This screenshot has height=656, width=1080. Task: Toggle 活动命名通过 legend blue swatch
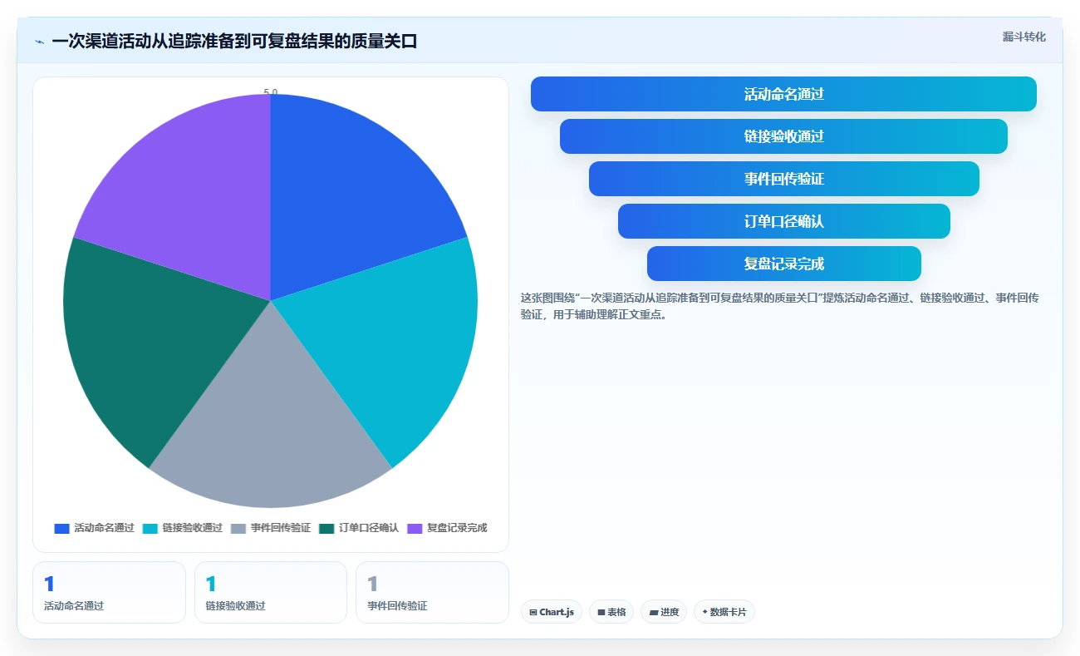(61, 528)
